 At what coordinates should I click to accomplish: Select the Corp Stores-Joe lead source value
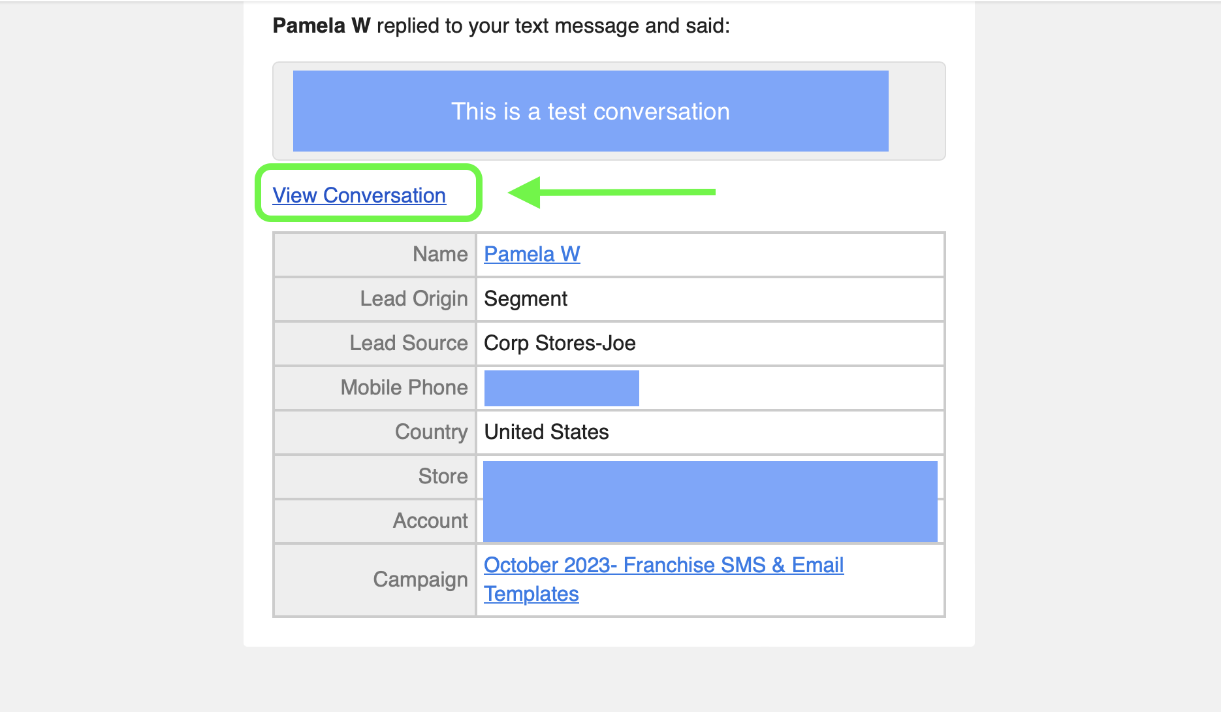coord(560,343)
